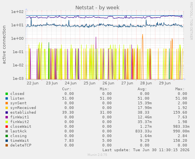
Task: Click the finWait2 lime legend swatch
Action: point(7,122)
